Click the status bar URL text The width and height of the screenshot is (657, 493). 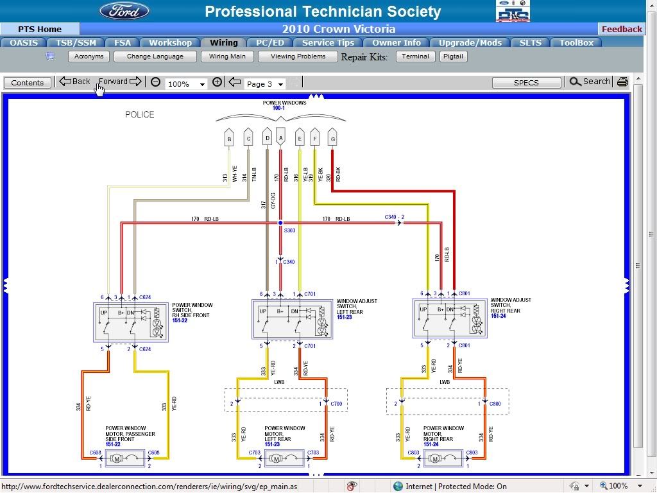pos(149,487)
